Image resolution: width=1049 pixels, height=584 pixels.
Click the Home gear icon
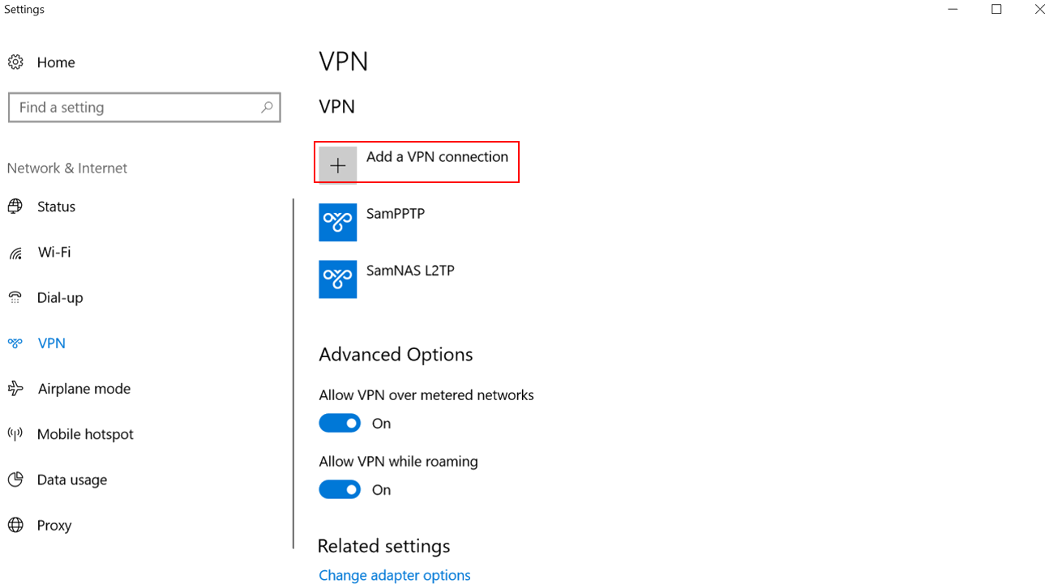click(x=15, y=62)
